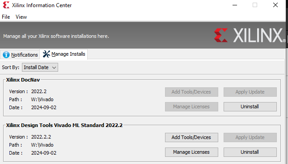Open the Sort By Install Date dropdown
Screen dimensions: 288x164
(40, 67)
